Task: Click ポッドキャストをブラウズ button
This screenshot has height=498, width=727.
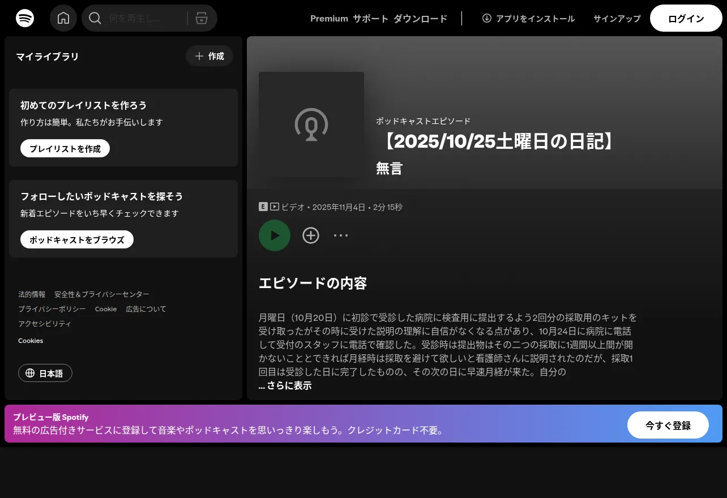Action: [77, 239]
